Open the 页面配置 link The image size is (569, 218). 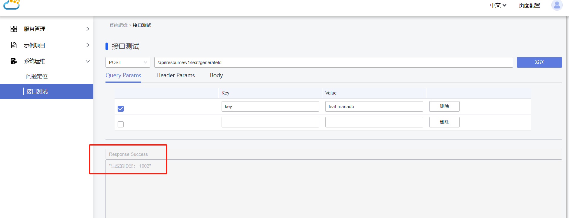pyautogui.click(x=529, y=5)
